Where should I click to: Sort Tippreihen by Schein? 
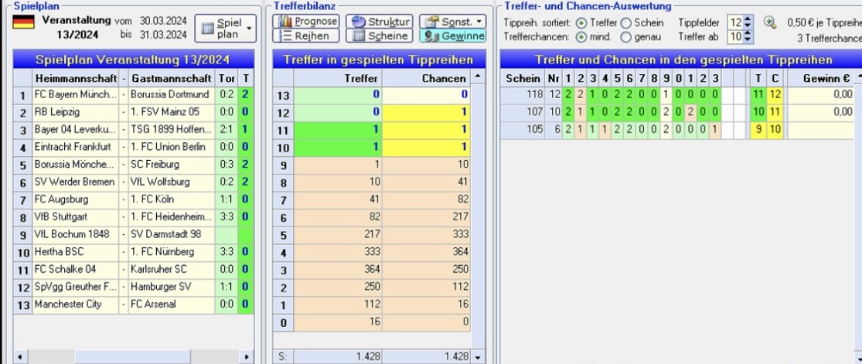click(625, 23)
